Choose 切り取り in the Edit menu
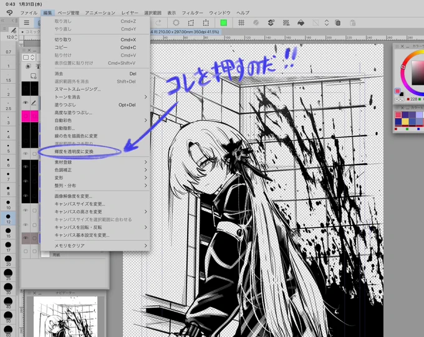This screenshot has width=424, height=337. tap(95, 39)
